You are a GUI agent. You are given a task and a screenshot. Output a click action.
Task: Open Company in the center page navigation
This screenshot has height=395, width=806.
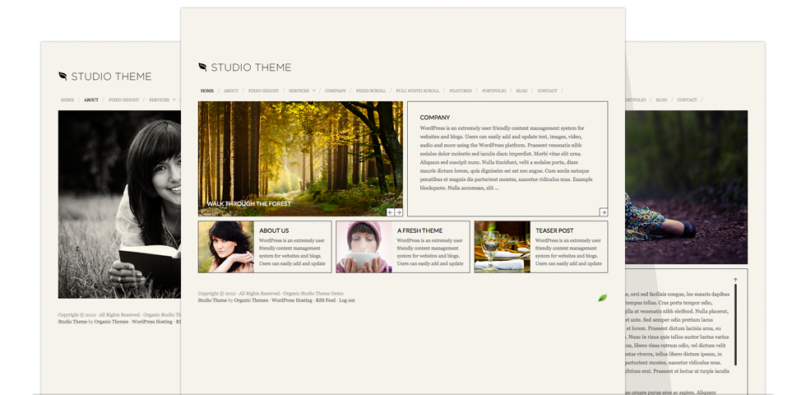point(336,91)
